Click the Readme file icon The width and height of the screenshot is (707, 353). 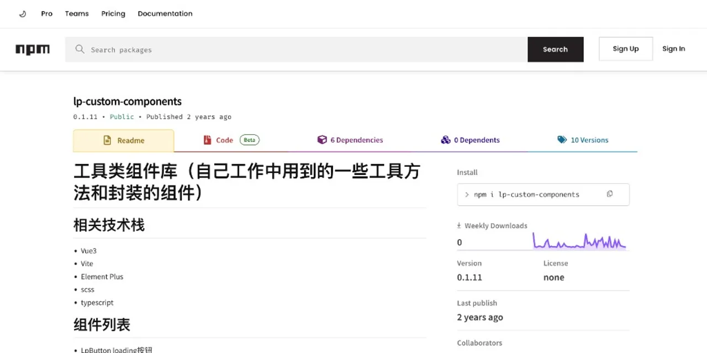[x=108, y=140]
